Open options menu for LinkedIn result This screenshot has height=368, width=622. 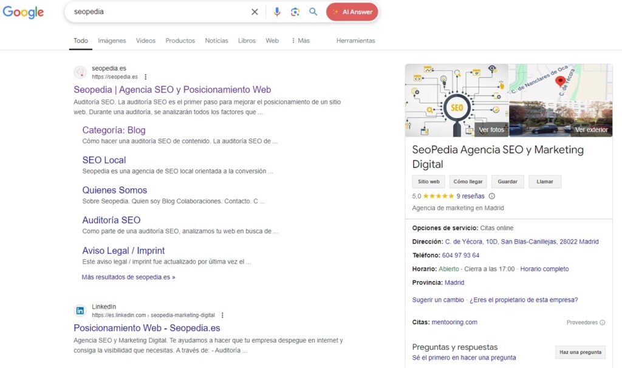[x=222, y=315]
